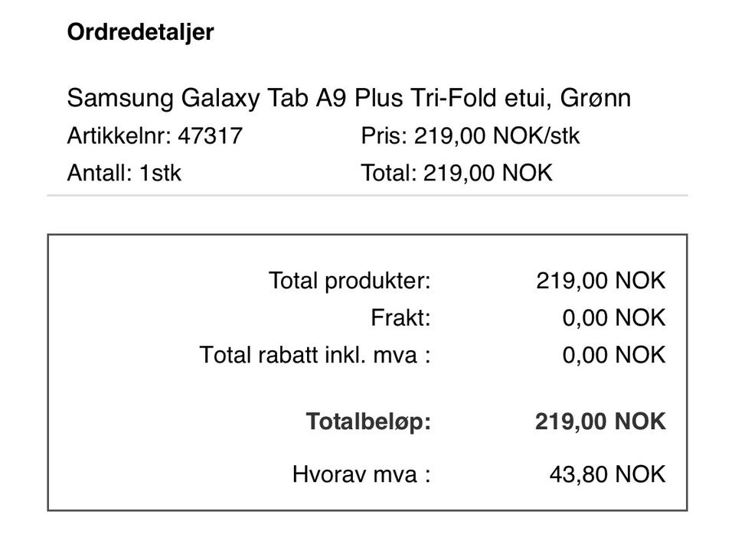Select the Samsung Galaxy Tab A9 Plus product title

click(x=349, y=99)
